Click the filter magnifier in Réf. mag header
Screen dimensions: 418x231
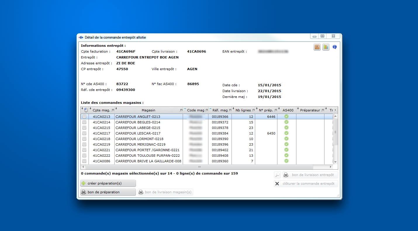(230, 110)
